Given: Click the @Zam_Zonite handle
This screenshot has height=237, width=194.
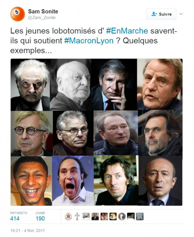Looking at the screenshot, I should click(x=42, y=18).
